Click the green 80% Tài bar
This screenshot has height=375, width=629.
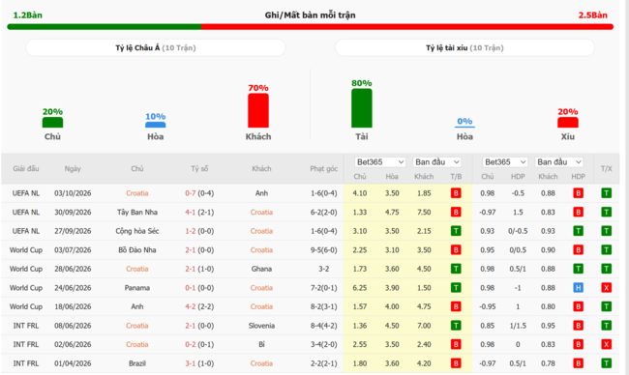[x=362, y=108]
